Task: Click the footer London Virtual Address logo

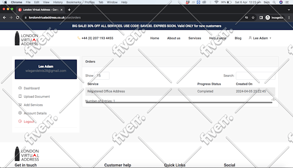Action: coord(27,154)
